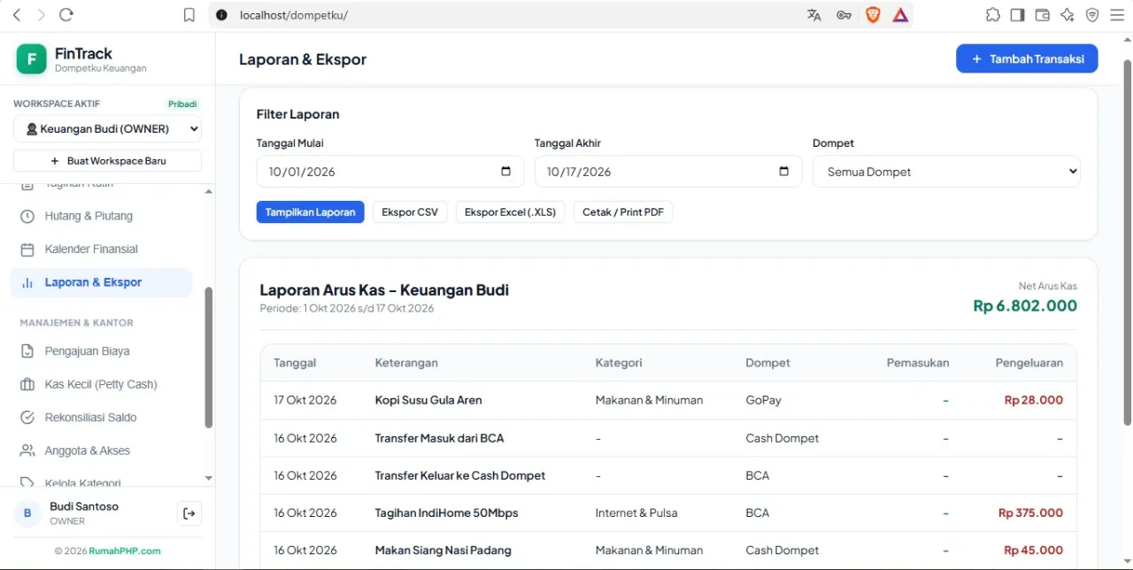Click the Kopi Susu Gula Aren transaction
Screen dimensions: 1133x570
(428, 400)
